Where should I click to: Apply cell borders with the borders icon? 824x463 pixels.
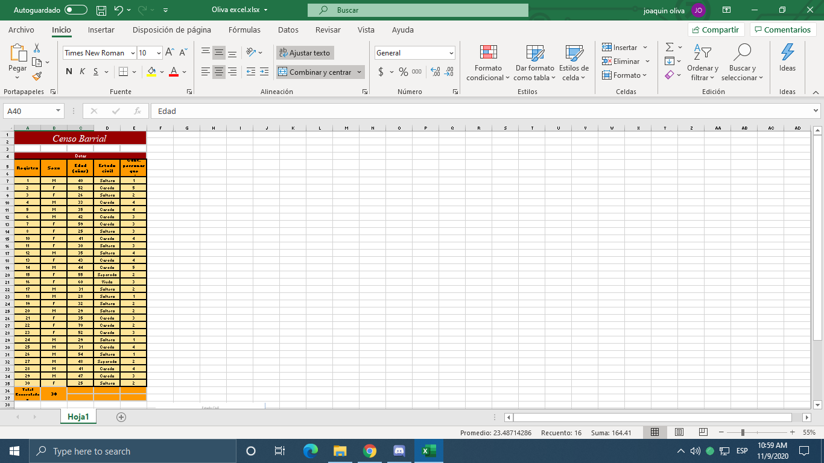(x=123, y=72)
